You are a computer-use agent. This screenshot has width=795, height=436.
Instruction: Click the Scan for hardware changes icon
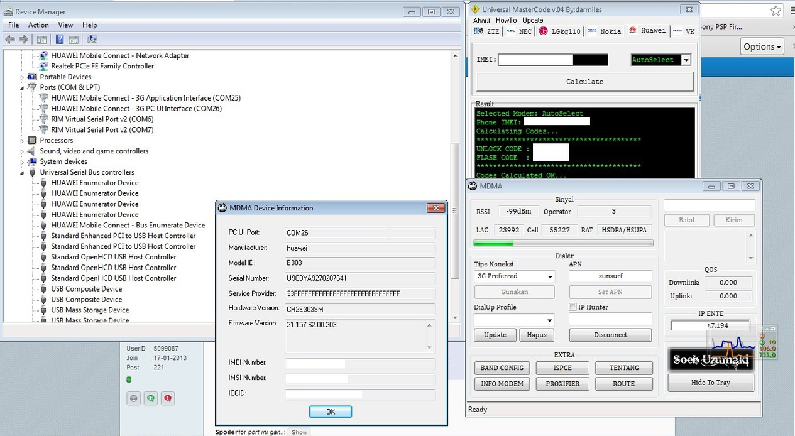coord(92,40)
